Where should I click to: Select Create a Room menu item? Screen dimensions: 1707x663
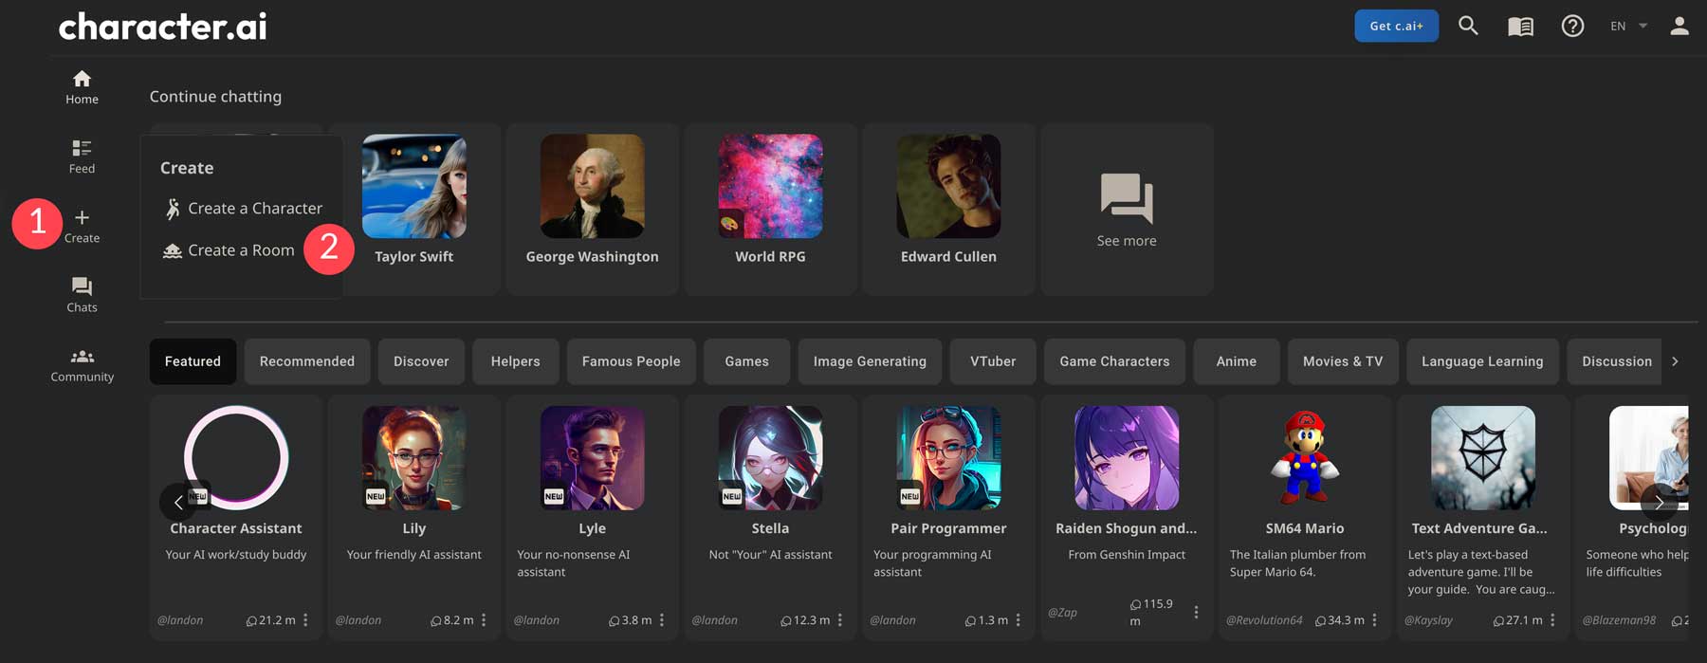tap(241, 250)
